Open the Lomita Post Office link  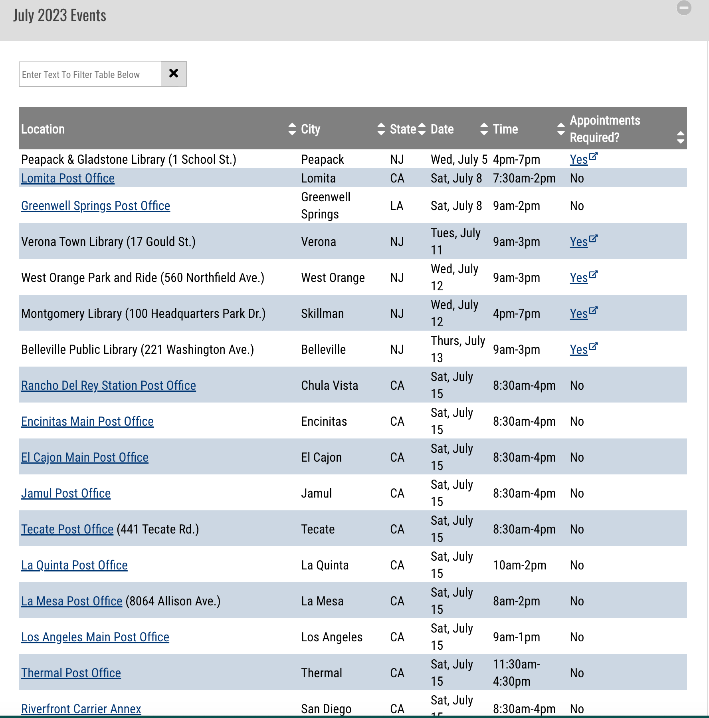(x=67, y=178)
